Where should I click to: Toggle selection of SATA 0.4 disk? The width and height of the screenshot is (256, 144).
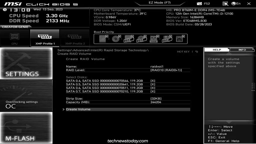[153, 81]
